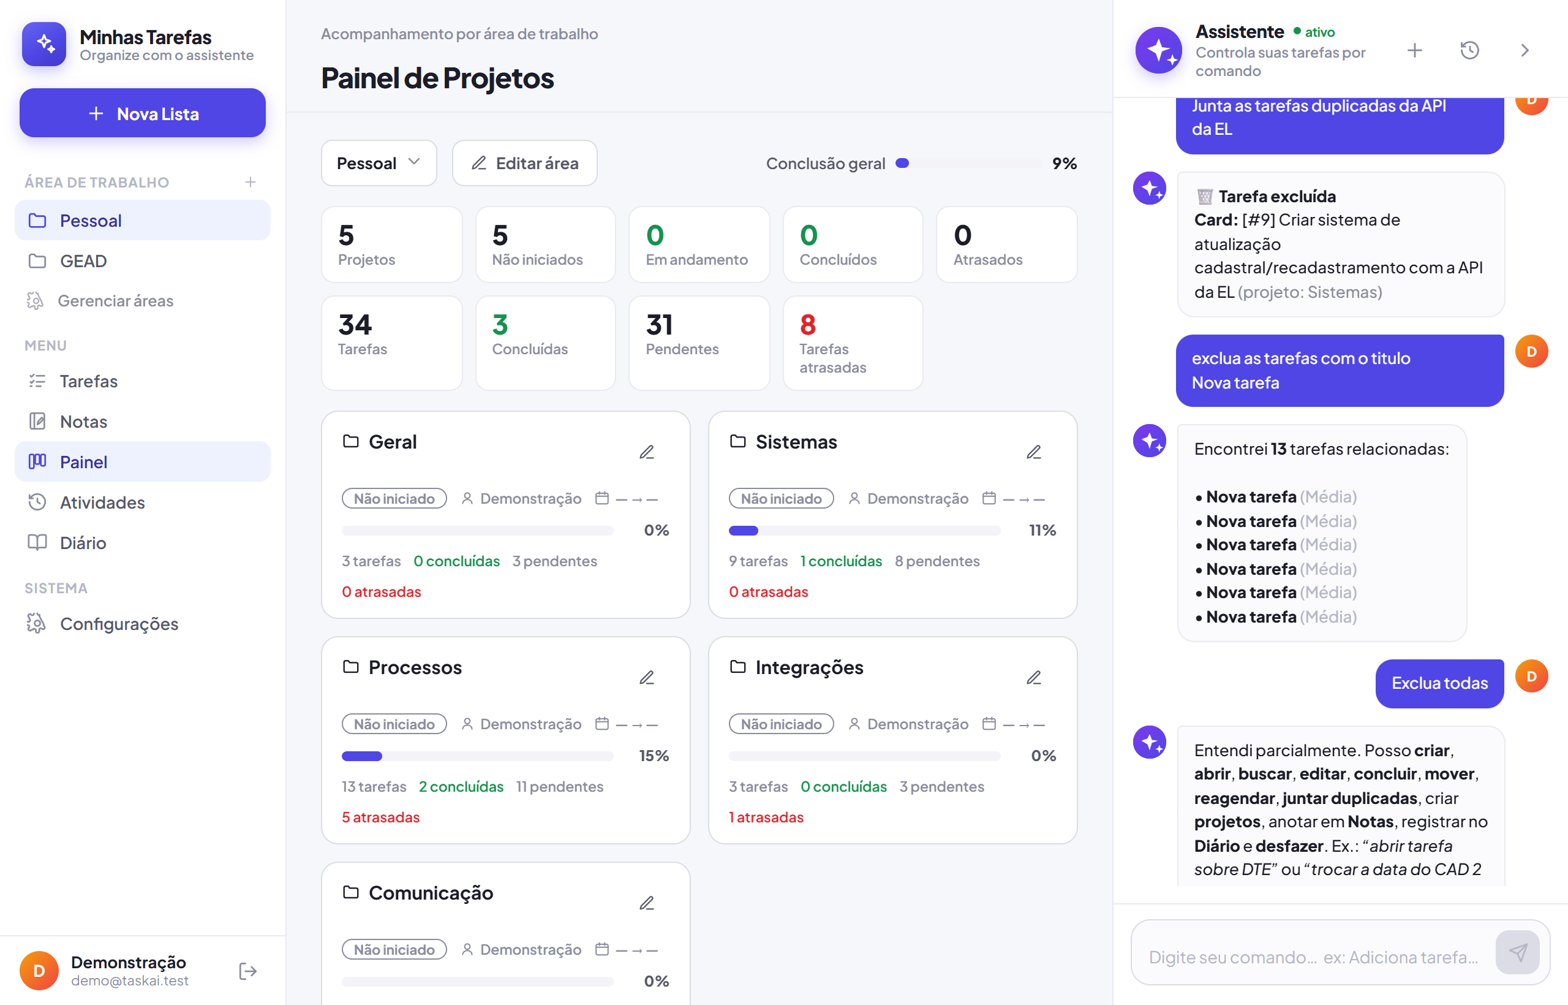Click folder icon of Integrações project
Image resolution: width=1568 pixels, height=1005 pixels.
(737, 666)
